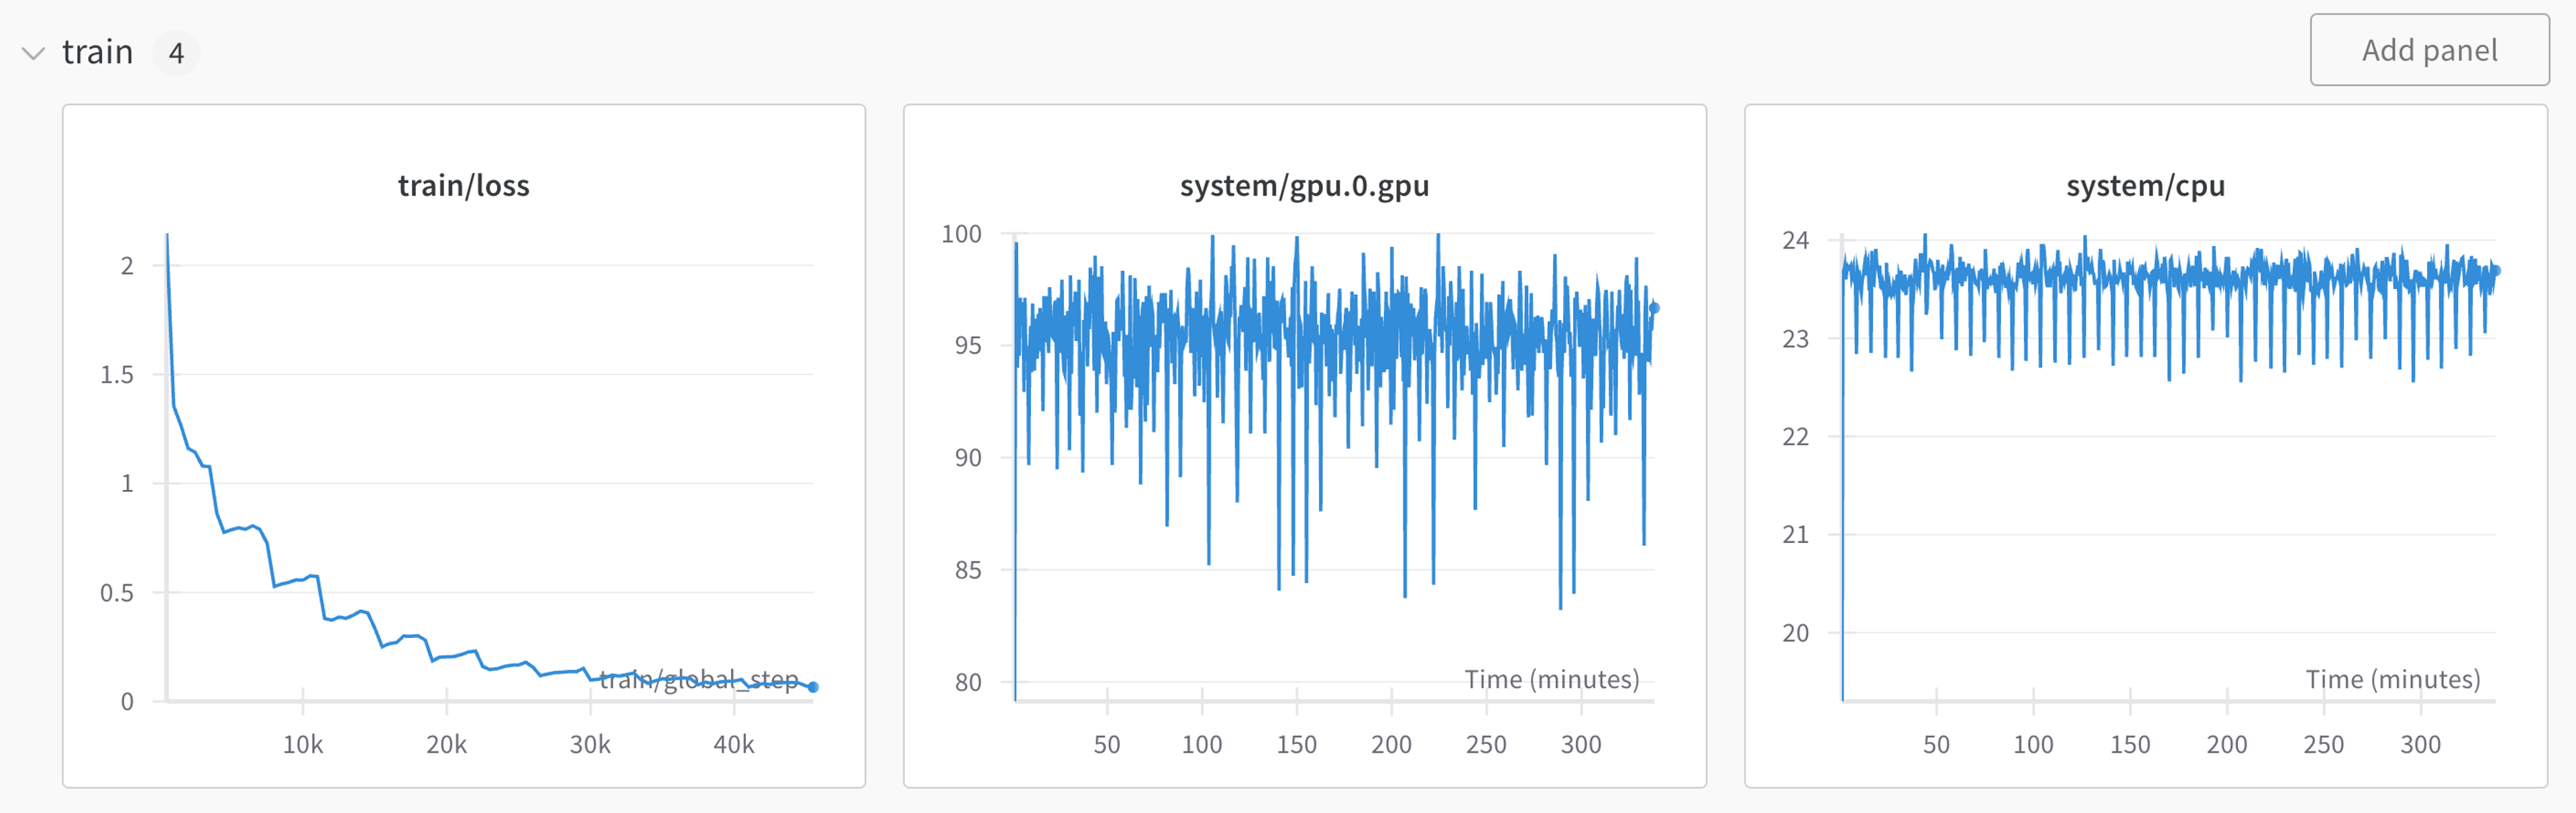The image size is (2576, 813).
Task: Click Time (minutes) label in CPU chart
Action: click(x=2393, y=679)
